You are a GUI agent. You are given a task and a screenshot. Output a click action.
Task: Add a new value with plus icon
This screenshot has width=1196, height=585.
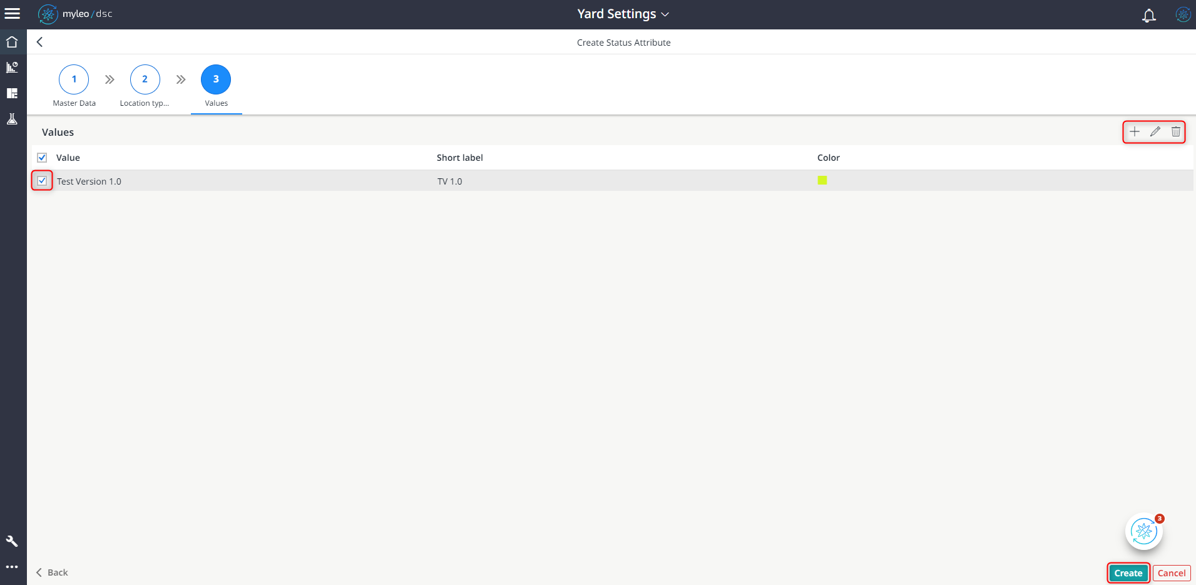[1134, 131]
